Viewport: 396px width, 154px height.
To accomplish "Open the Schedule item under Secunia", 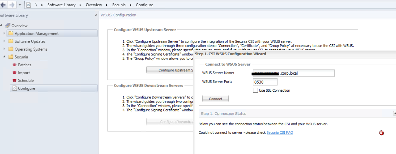I will 26,81.
